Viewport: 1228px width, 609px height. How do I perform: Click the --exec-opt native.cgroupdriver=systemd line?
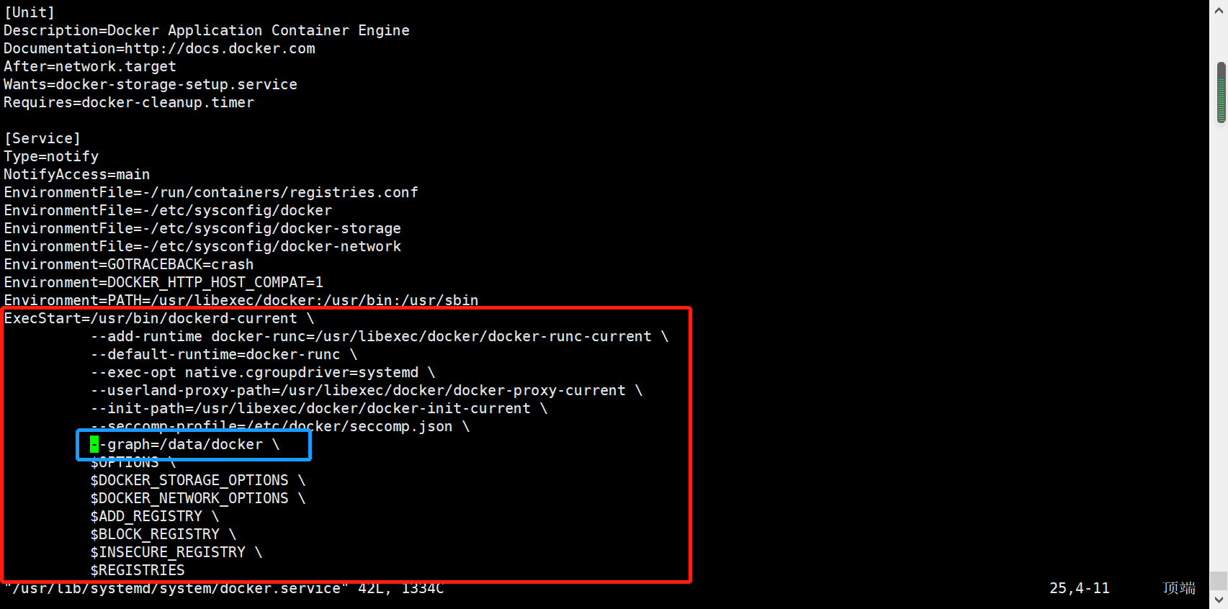[254, 372]
